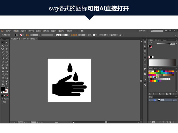Image resolution: width=178 pixels, height=133 pixels.
Task: Open the opacity 100% dropdown
Action: click(x=86, y=35)
